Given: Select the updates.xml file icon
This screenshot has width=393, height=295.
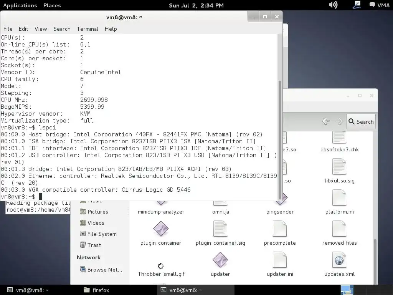Looking at the screenshot, I should click(339, 260).
